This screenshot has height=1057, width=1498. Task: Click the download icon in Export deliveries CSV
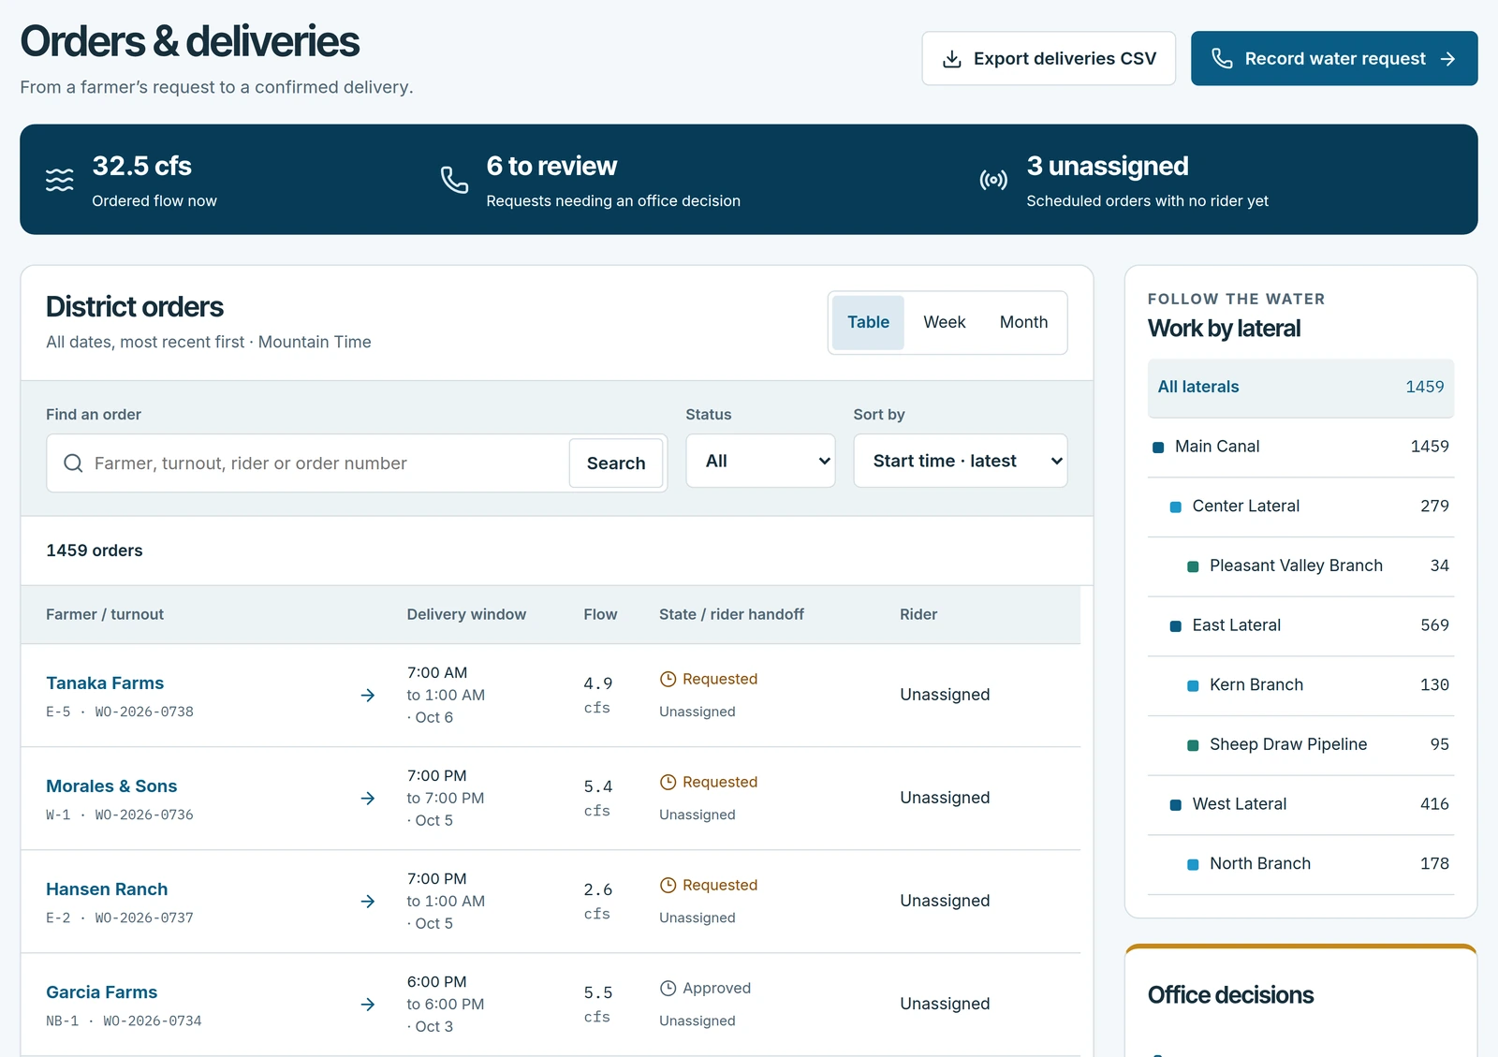pos(951,59)
